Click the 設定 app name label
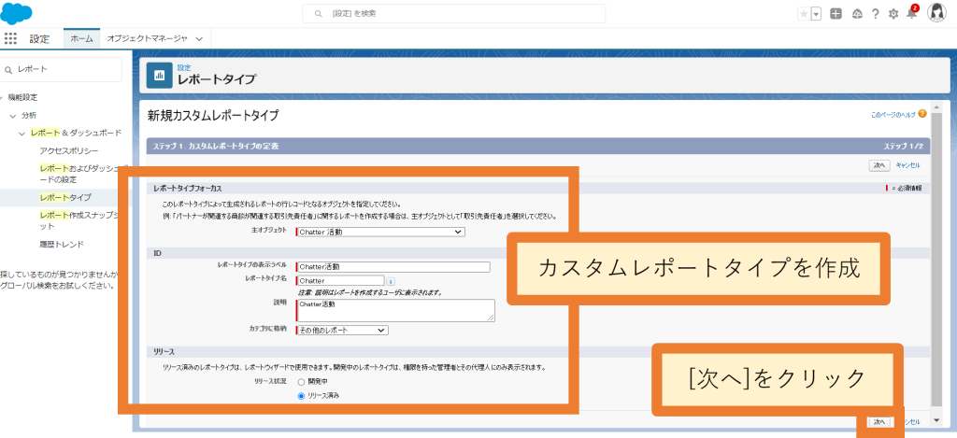This screenshot has height=438, width=957. [x=39, y=38]
